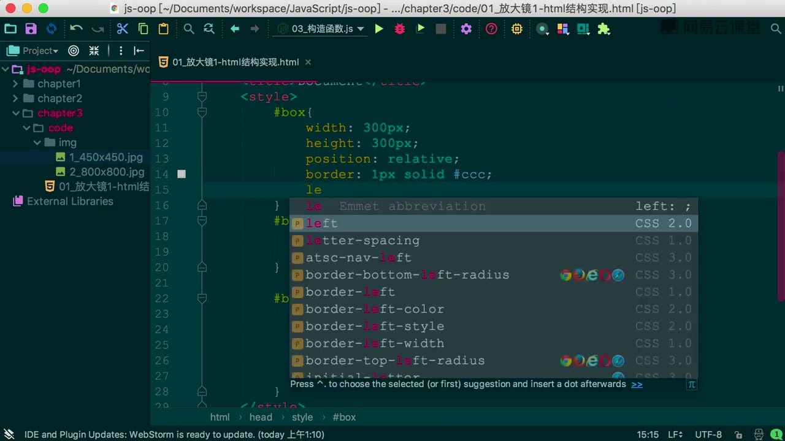Screen dimensions: 785x441
Task: Select Emmet abbreviation 'le' suggestion
Action: pyautogui.click(x=494, y=206)
